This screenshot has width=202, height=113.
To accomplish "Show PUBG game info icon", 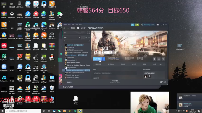I will point(159,59).
